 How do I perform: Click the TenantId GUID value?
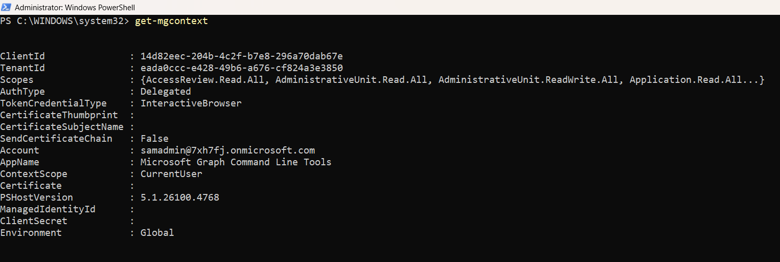[x=242, y=68]
